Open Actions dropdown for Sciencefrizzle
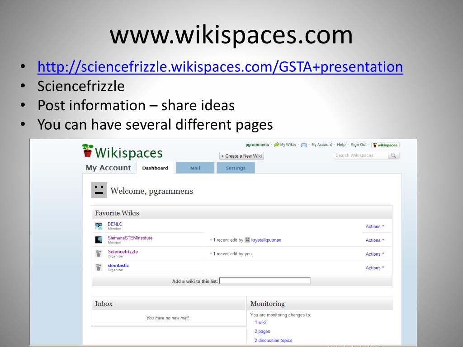Screen dimensions: 463x347 click(x=375, y=254)
